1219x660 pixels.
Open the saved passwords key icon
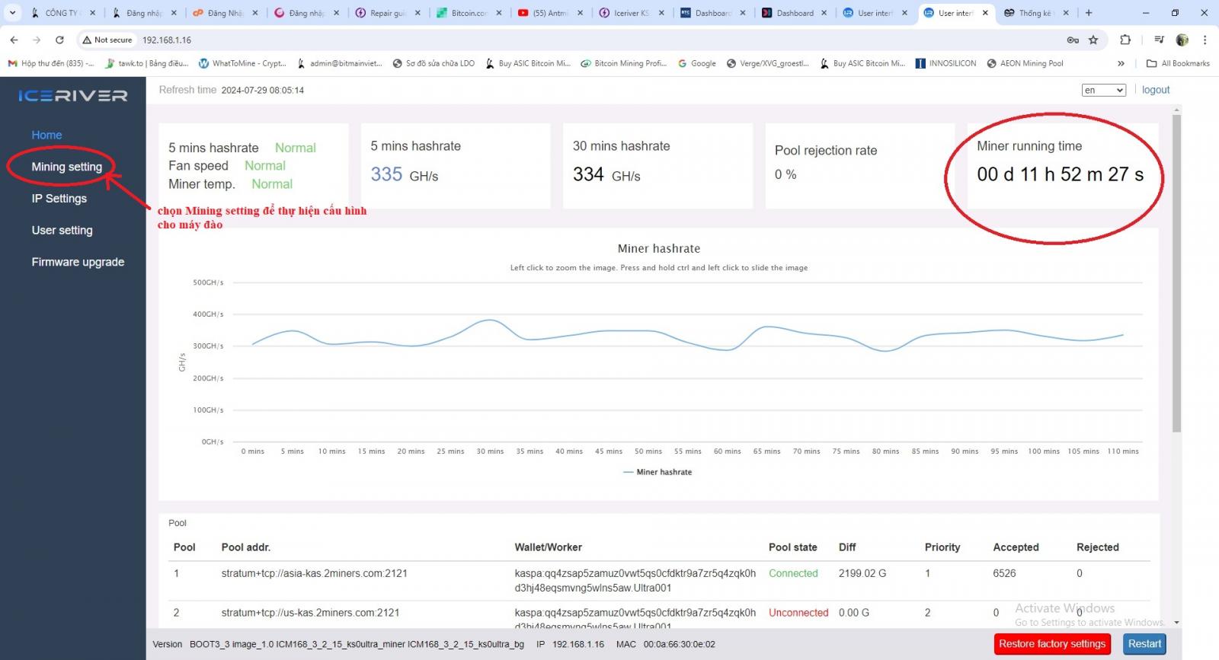pos(1073,40)
